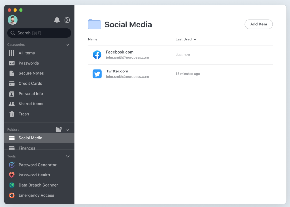
Task: Collapse the Folders section chevron
Action: [68, 129]
